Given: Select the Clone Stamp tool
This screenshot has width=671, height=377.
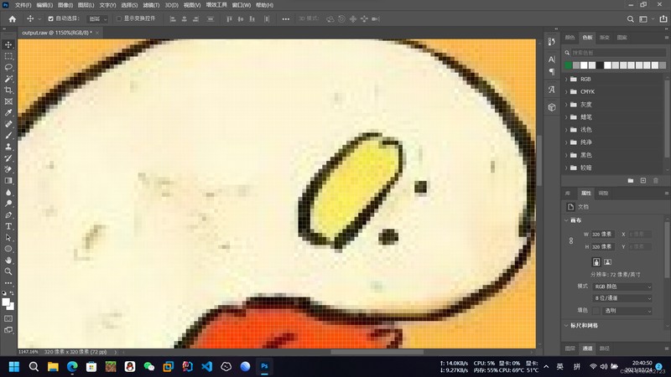Looking at the screenshot, I should [x=8, y=147].
